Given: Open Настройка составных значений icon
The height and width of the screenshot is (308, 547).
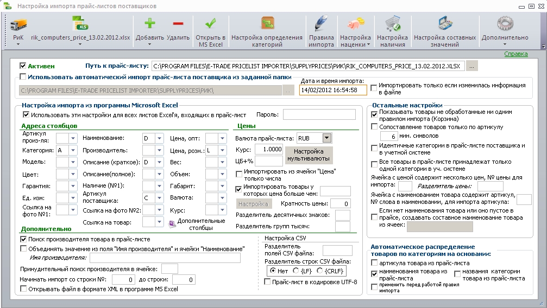Looking at the screenshot, I should coord(445,24).
